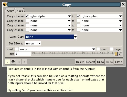Enable the mask checkbox

(x=17, y=49)
